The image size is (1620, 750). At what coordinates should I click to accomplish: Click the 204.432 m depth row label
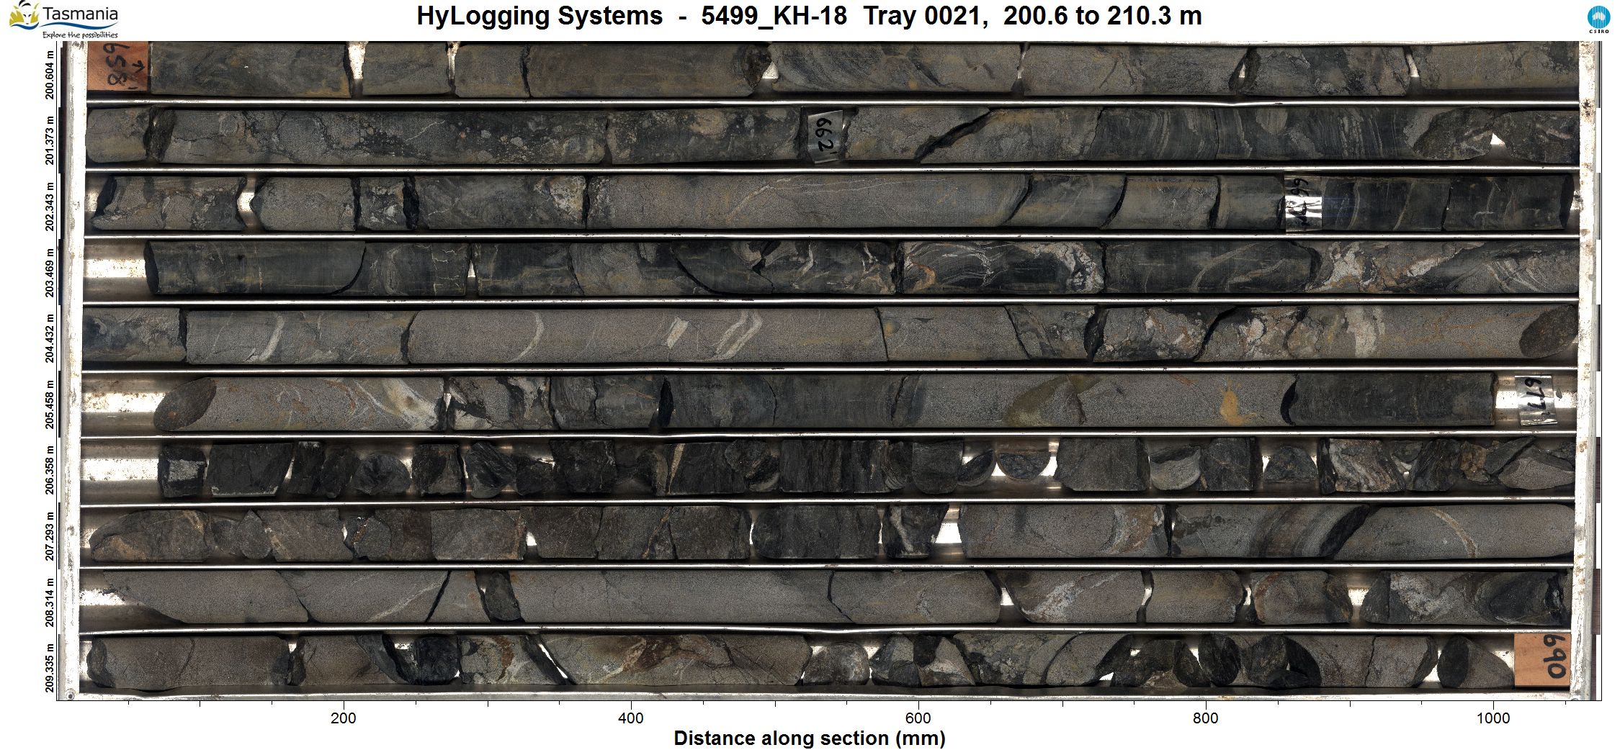50,338
